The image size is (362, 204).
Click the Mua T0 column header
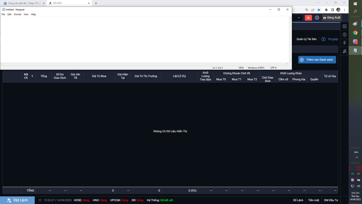[221, 79]
